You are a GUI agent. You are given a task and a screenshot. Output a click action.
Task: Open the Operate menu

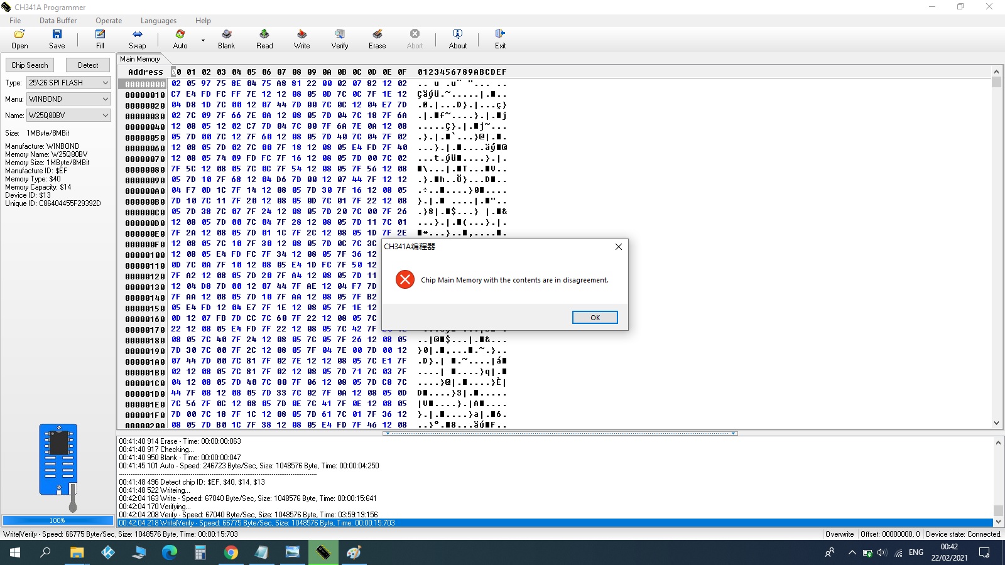click(109, 20)
